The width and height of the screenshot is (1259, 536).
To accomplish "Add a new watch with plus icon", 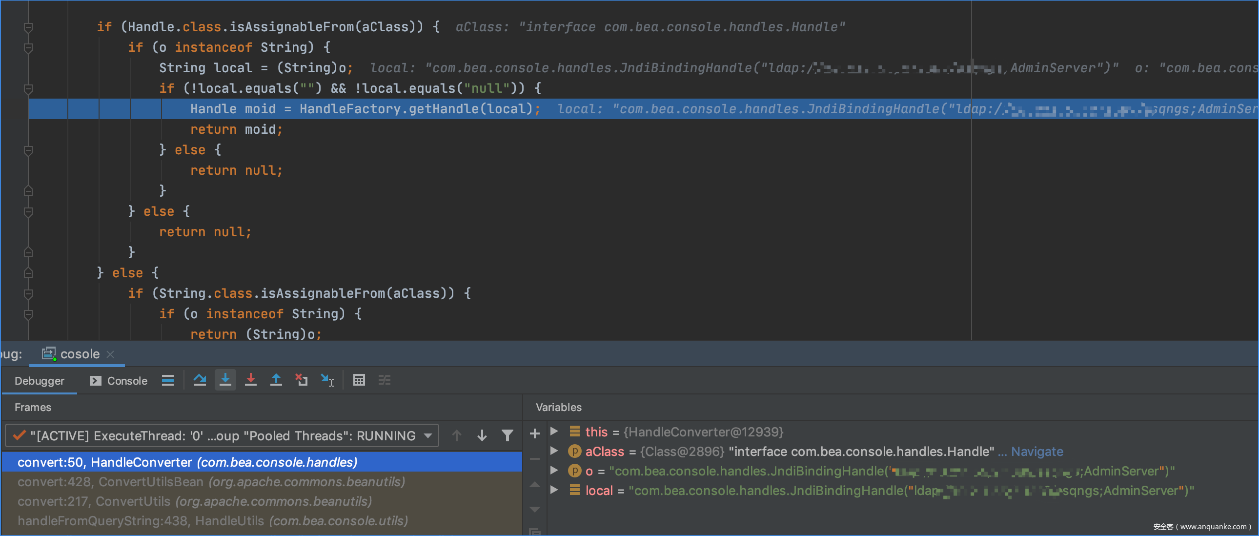I will coord(535,433).
